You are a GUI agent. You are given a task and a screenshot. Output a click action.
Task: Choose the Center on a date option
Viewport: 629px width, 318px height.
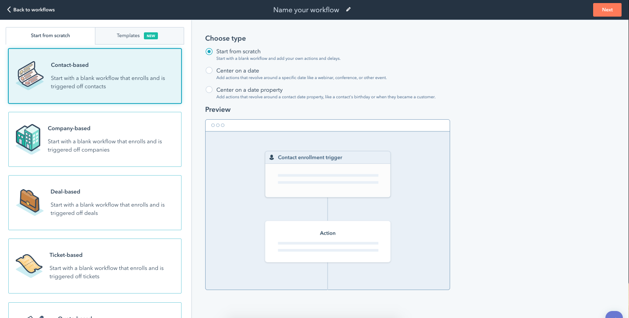coord(209,70)
